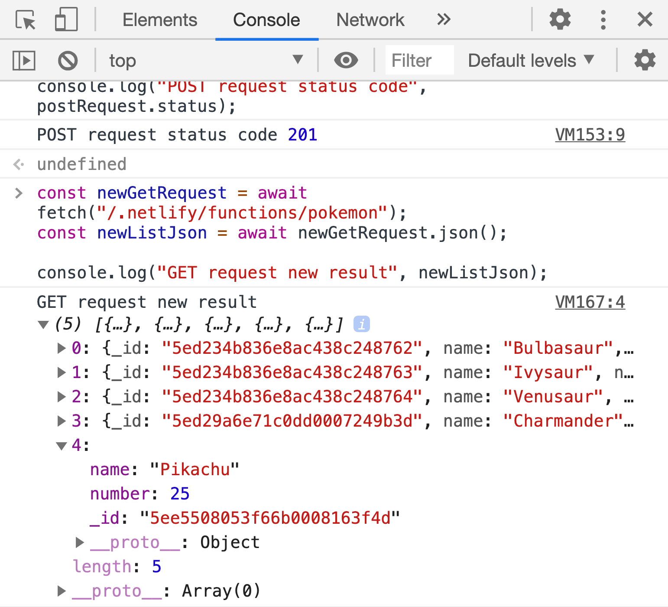Open the Default levels dropdown
Viewport: 668px width, 607px height.
(x=530, y=60)
